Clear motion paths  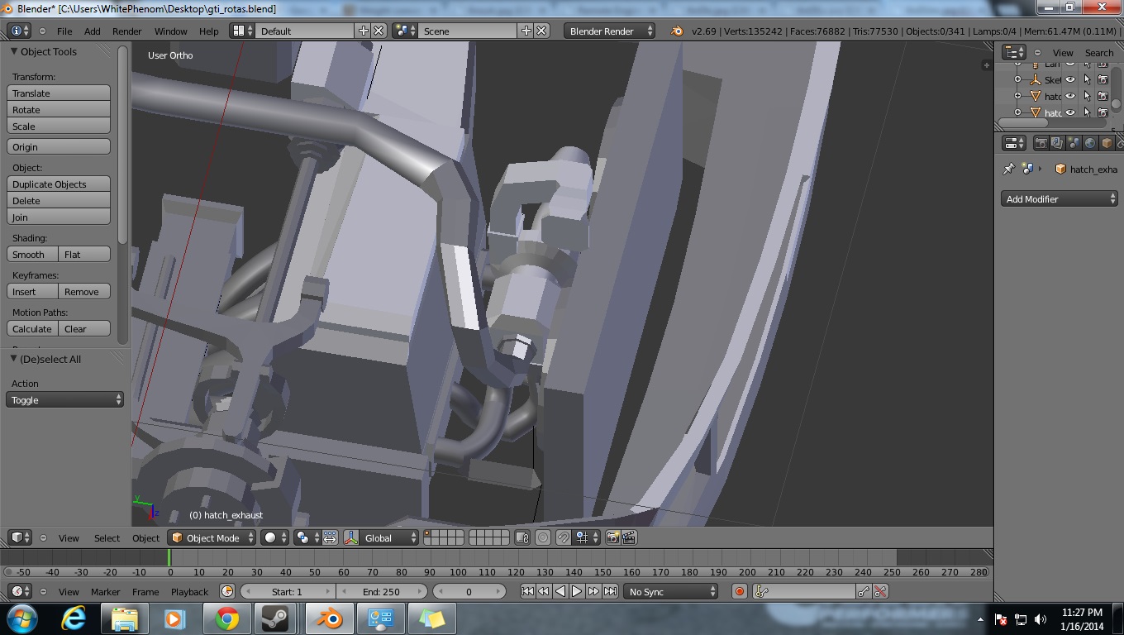tap(84, 329)
